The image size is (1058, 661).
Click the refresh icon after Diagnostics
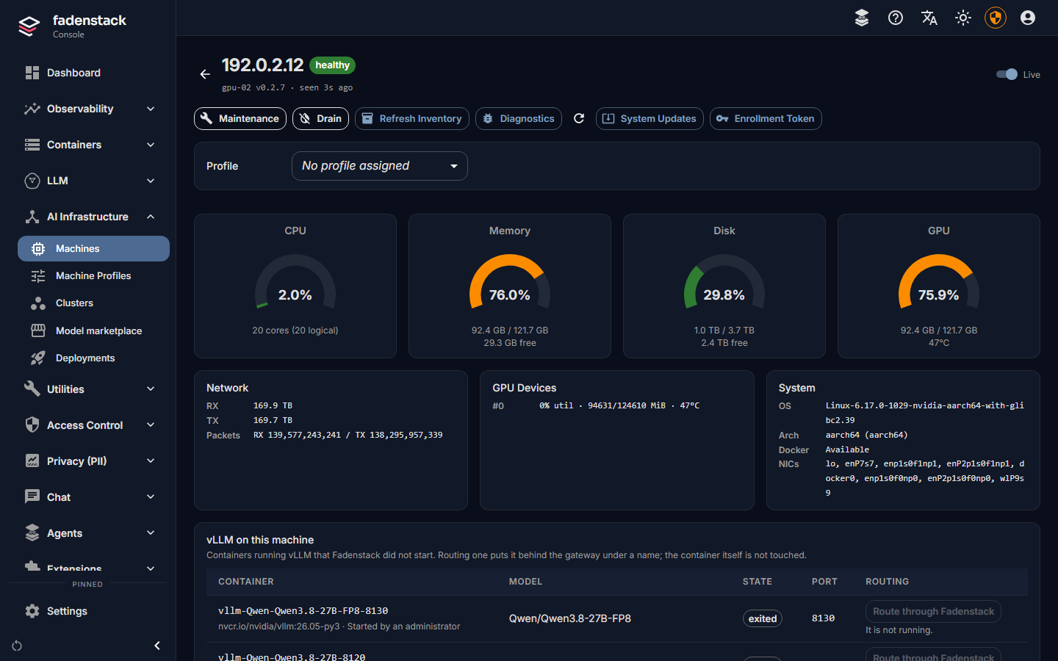[x=579, y=118]
